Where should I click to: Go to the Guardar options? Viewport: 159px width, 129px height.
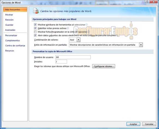coord(9,25)
